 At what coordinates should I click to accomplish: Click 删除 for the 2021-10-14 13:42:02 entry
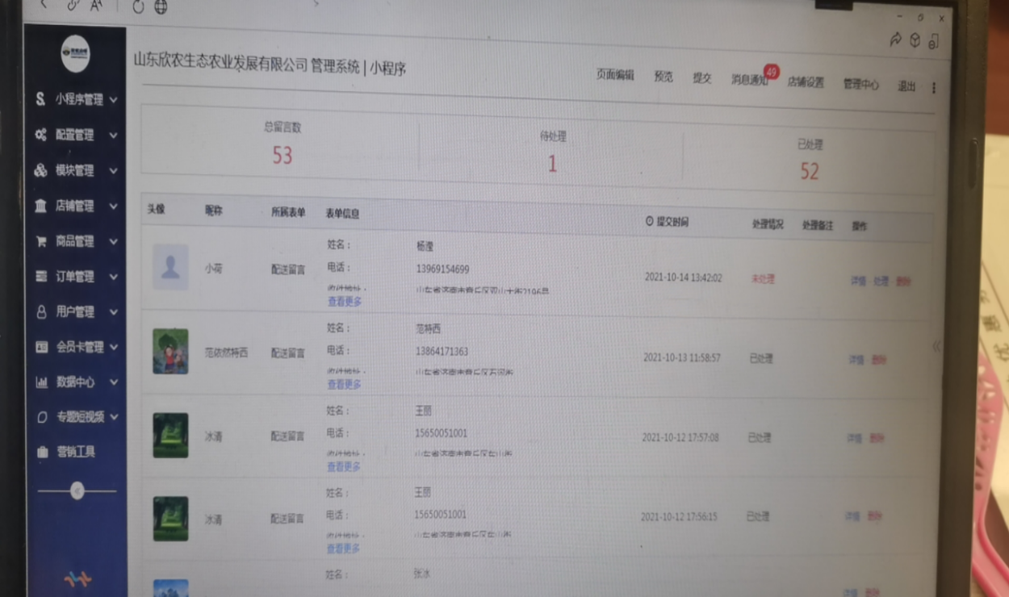click(903, 282)
